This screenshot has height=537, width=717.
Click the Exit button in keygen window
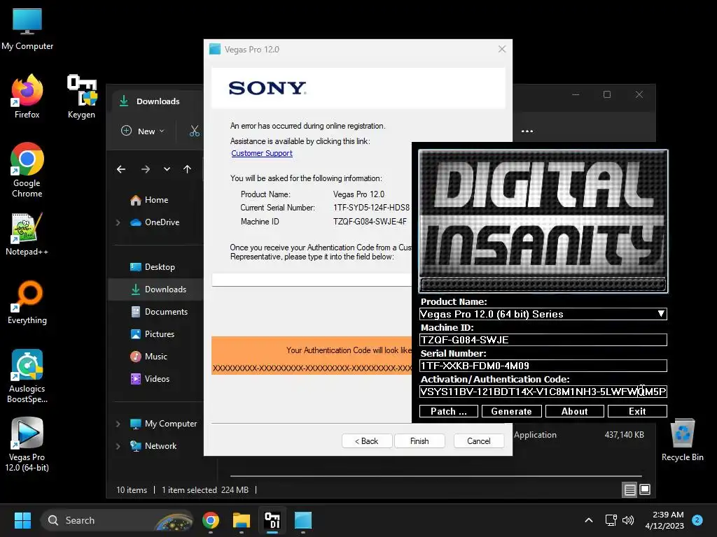pos(637,411)
